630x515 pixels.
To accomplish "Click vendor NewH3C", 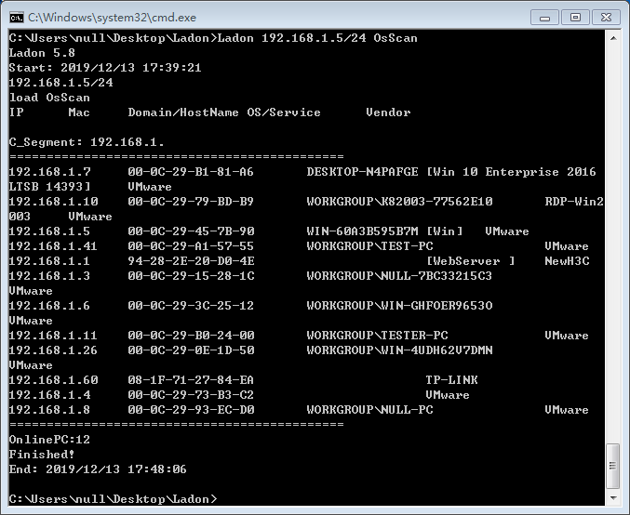I will click(x=567, y=261).
